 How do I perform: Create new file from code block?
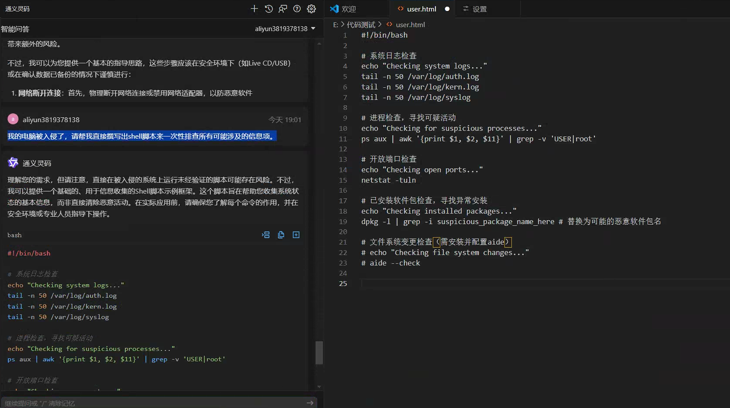coord(296,235)
